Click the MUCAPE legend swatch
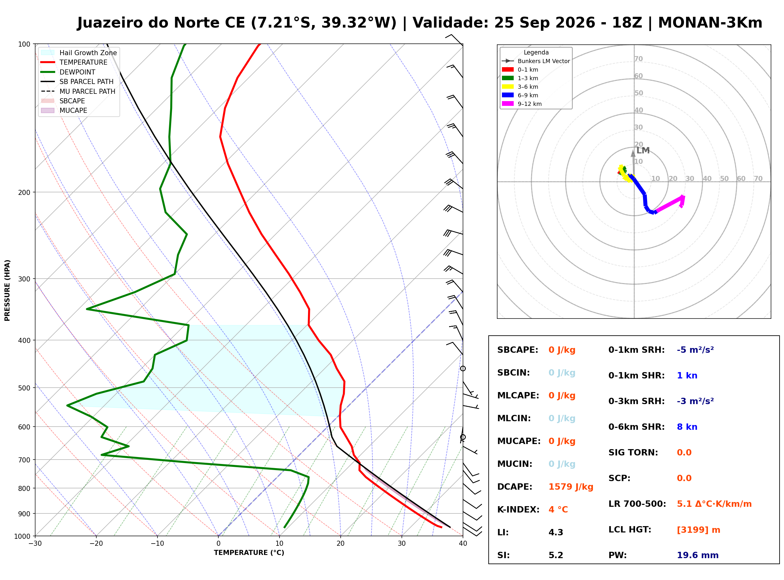The height and width of the screenshot is (580, 784). point(48,110)
